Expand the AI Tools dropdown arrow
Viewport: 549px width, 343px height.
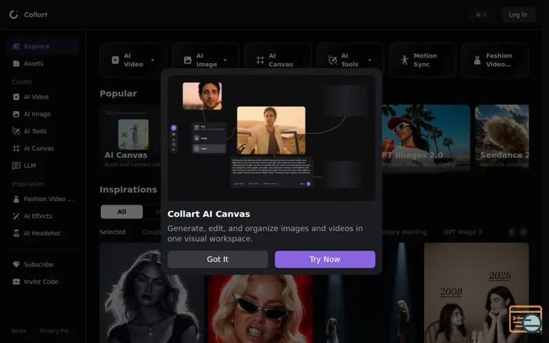coord(370,60)
